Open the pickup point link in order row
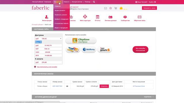 pyautogui.click(x=139, y=86)
